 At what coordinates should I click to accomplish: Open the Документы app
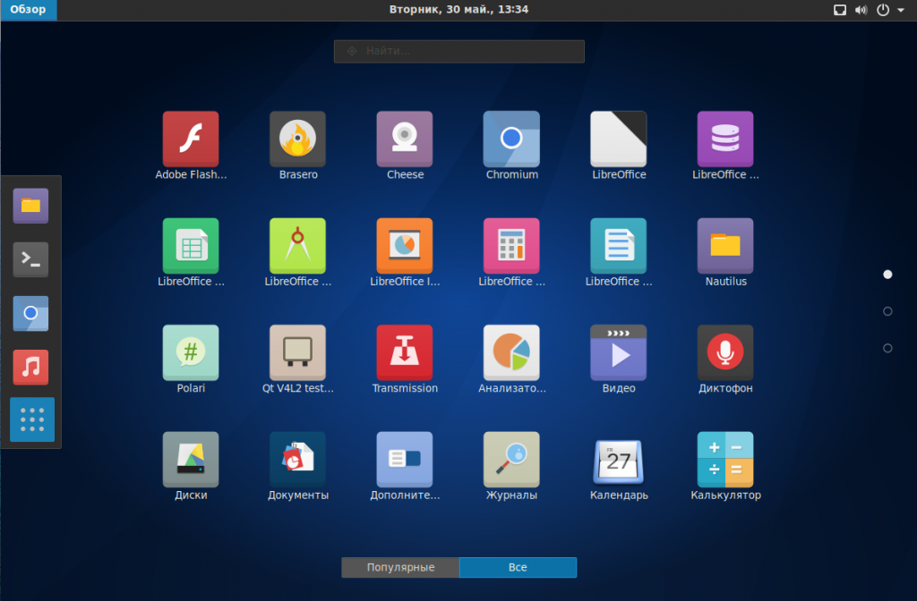[x=297, y=460]
